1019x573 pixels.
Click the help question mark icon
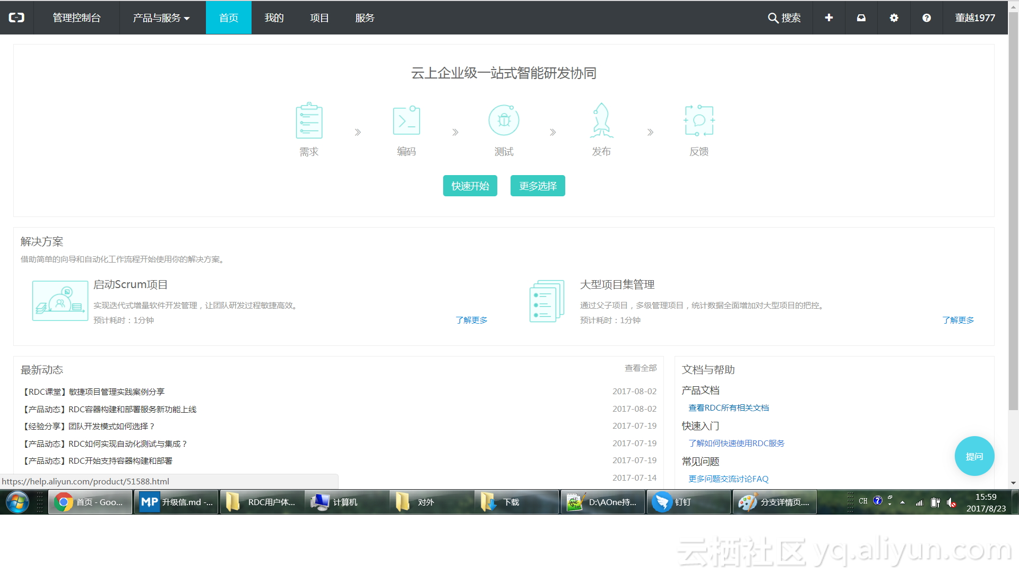[x=926, y=18]
